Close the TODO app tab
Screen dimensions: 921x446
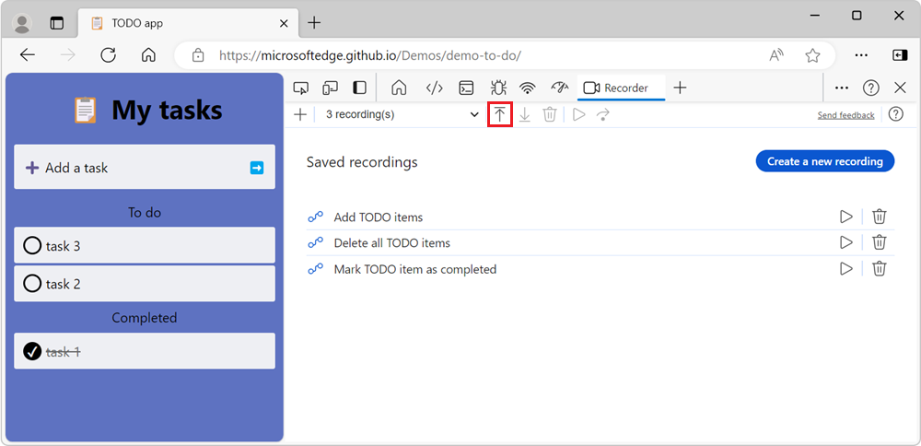point(284,24)
